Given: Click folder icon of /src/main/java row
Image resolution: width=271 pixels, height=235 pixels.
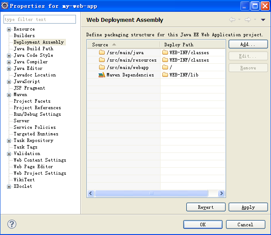Looking at the screenshot, I should (102, 52).
